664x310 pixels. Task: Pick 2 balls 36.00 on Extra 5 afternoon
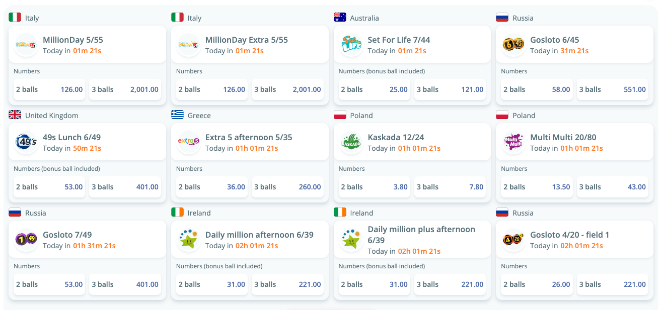tap(212, 187)
